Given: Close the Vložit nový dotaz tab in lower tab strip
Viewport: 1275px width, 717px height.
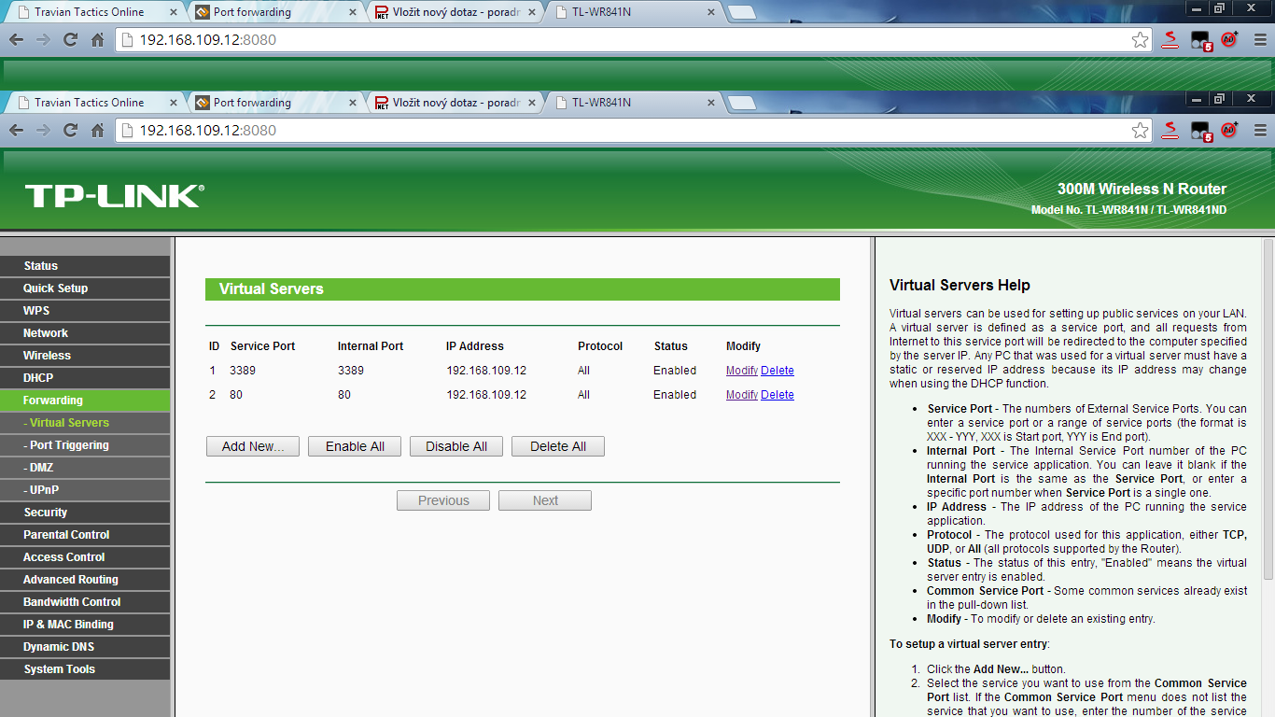Looking at the screenshot, I should click(532, 103).
